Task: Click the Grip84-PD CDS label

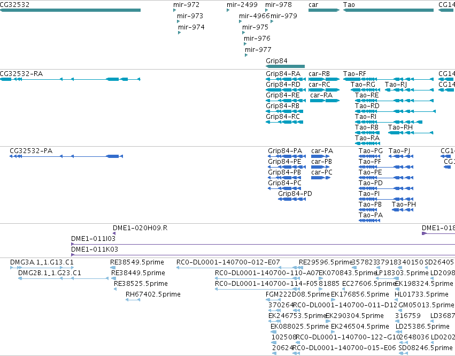Action: click(x=295, y=194)
